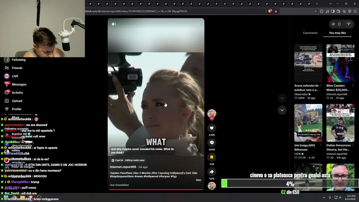
Task: Open options for the Nitro Camden video
Action: pyautogui.click(x=353, y=86)
